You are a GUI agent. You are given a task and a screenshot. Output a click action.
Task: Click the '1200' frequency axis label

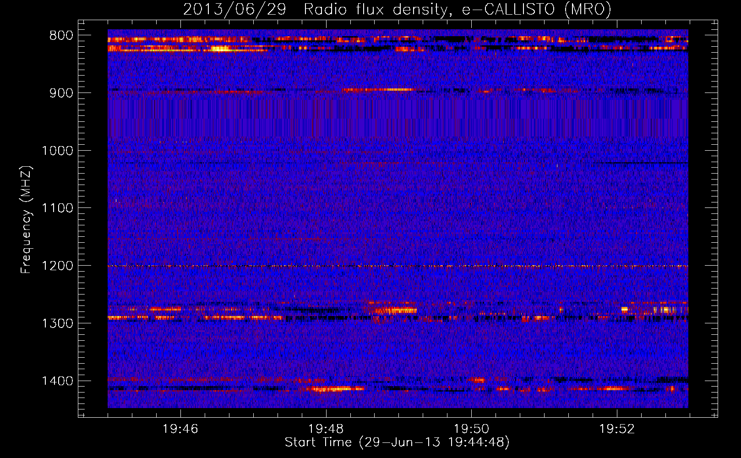click(x=57, y=266)
